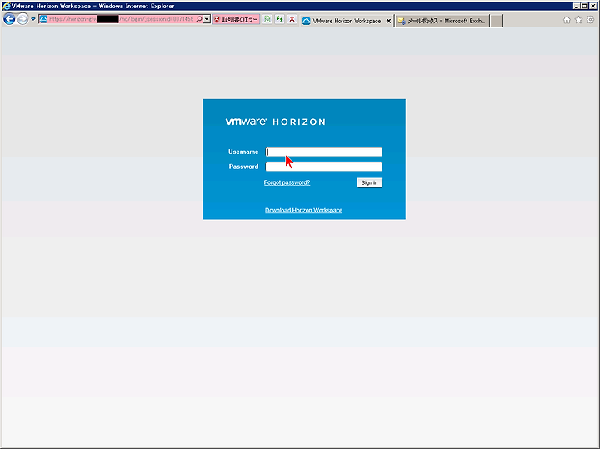Click the Home icon in toolbar
Image resolution: width=600 pixels, height=449 pixels.
tap(567, 20)
